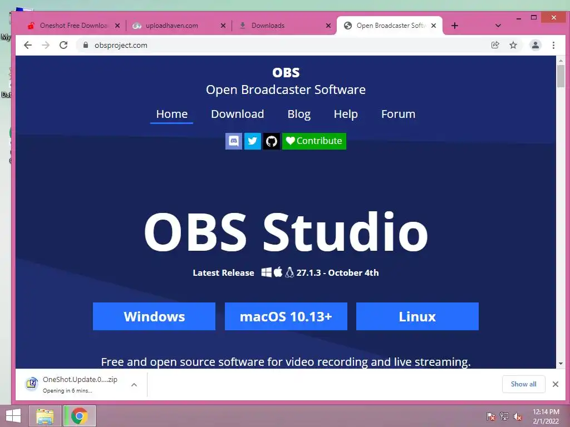Click the padlock site info icon
The height and width of the screenshot is (427, 570).
pyautogui.click(x=86, y=45)
